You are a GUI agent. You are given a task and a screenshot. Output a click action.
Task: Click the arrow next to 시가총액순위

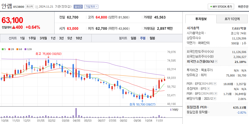pos(205,33)
